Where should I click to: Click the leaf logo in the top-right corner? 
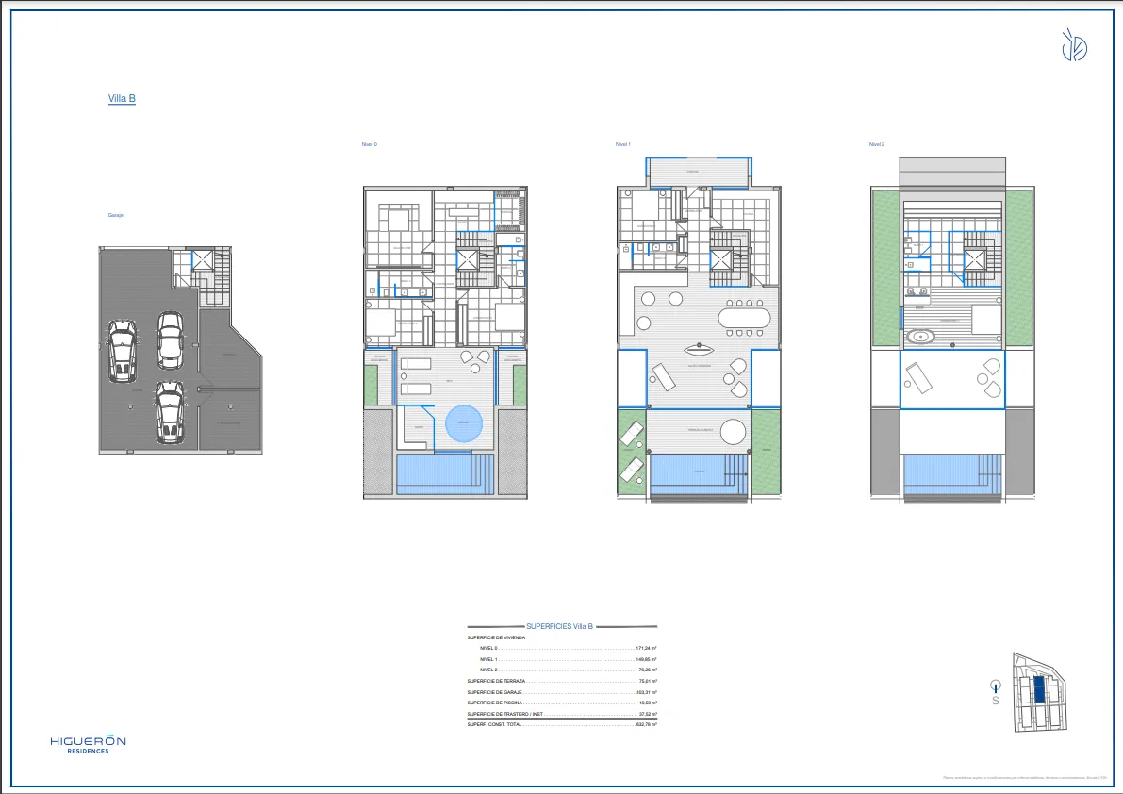click(1075, 45)
